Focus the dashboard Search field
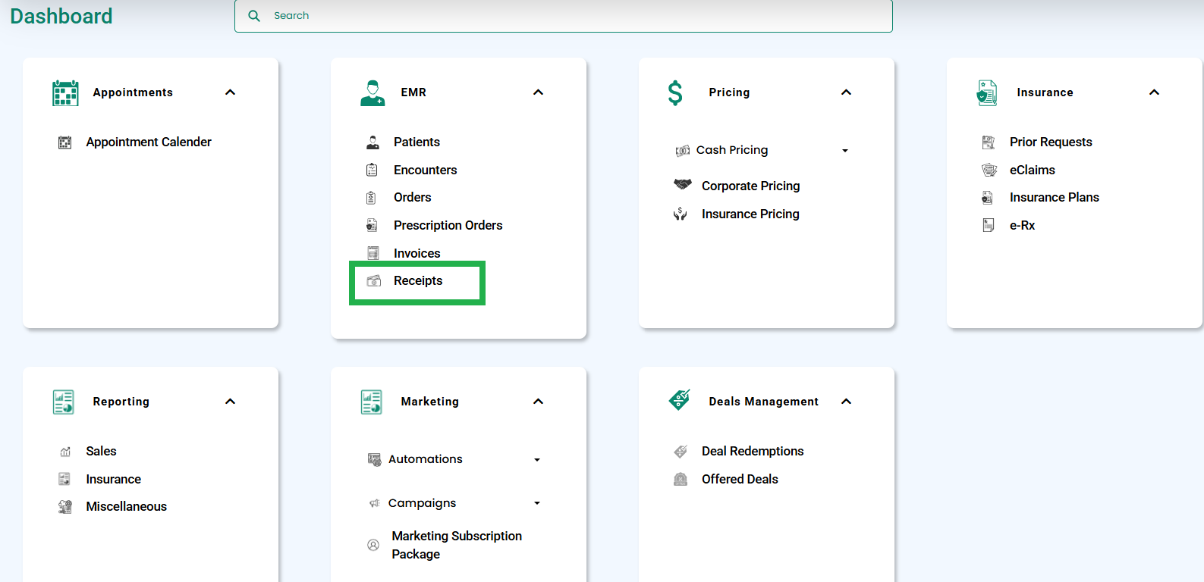 [x=564, y=16]
